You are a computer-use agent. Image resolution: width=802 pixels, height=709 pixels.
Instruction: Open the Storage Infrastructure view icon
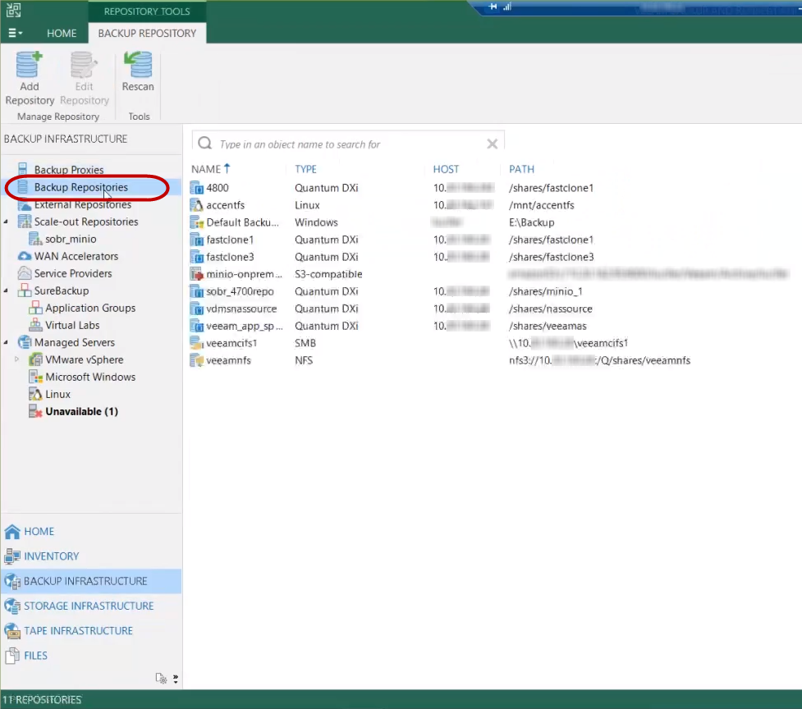[x=12, y=606]
